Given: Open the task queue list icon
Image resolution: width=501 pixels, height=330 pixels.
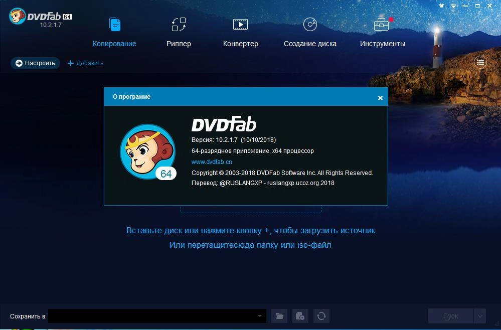Looking at the screenshot, I should point(480,62).
